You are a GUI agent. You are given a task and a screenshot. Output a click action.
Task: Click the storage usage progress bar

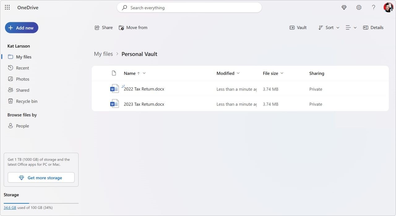click(41, 203)
